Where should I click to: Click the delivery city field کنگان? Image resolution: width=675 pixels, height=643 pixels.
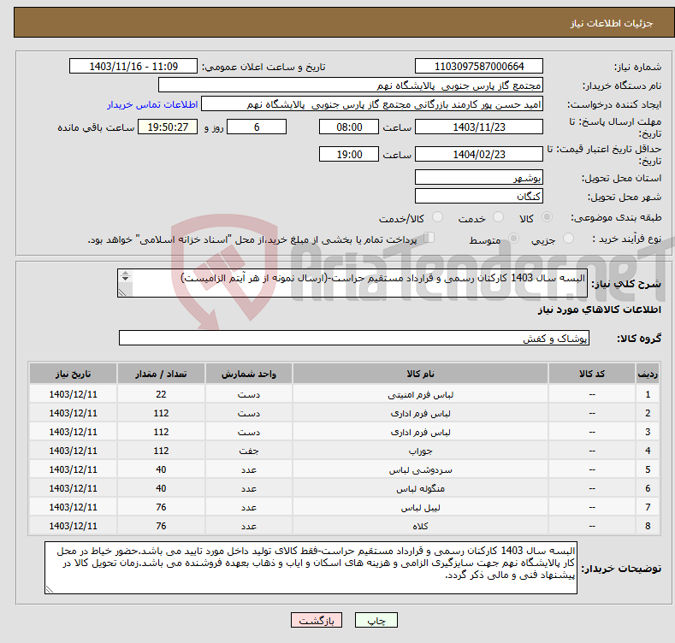tap(479, 197)
